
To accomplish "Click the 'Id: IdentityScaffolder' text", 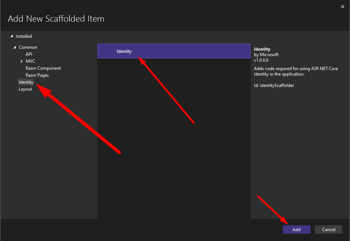I will click(274, 85).
